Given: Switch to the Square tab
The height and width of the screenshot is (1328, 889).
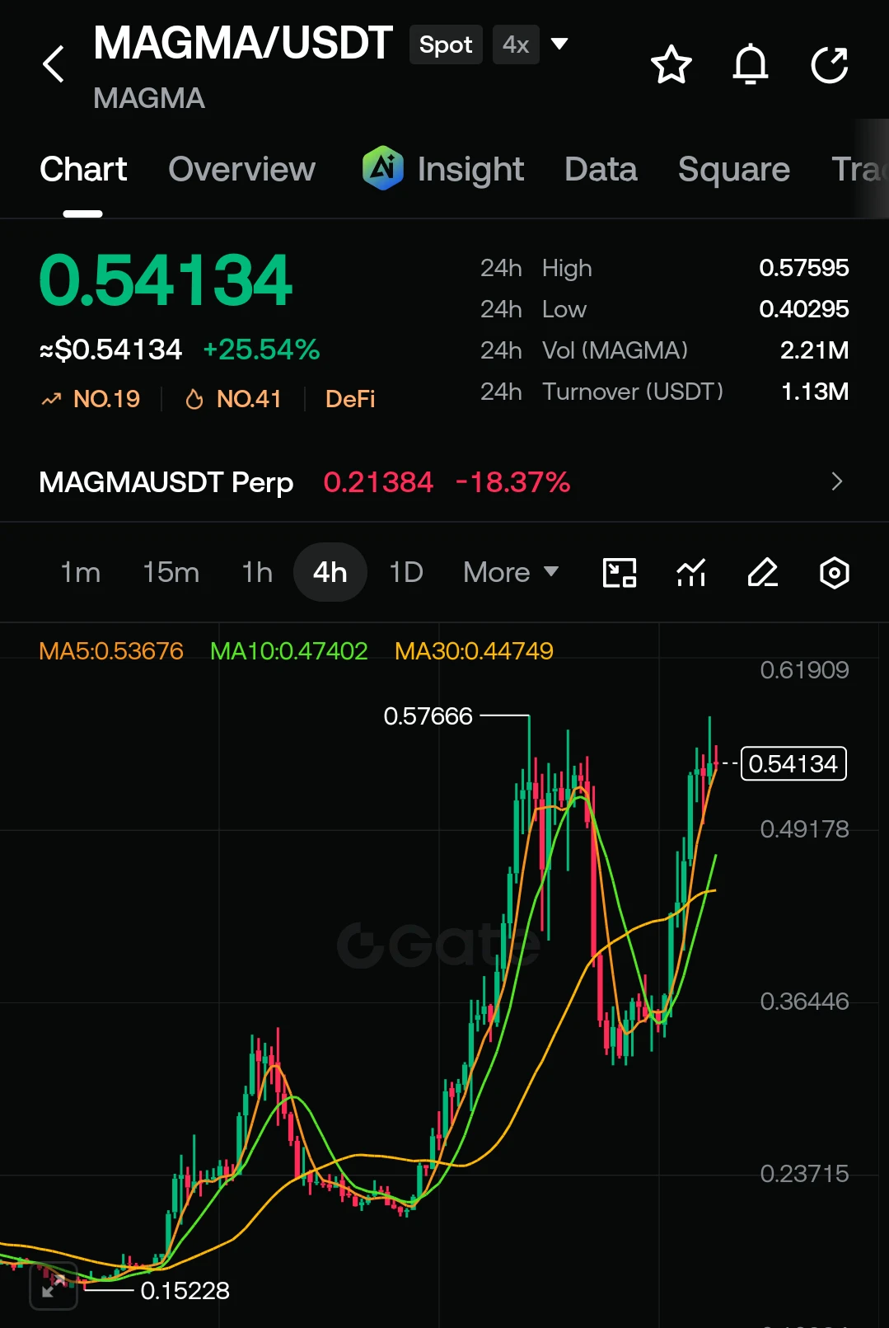Looking at the screenshot, I should (733, 169).
